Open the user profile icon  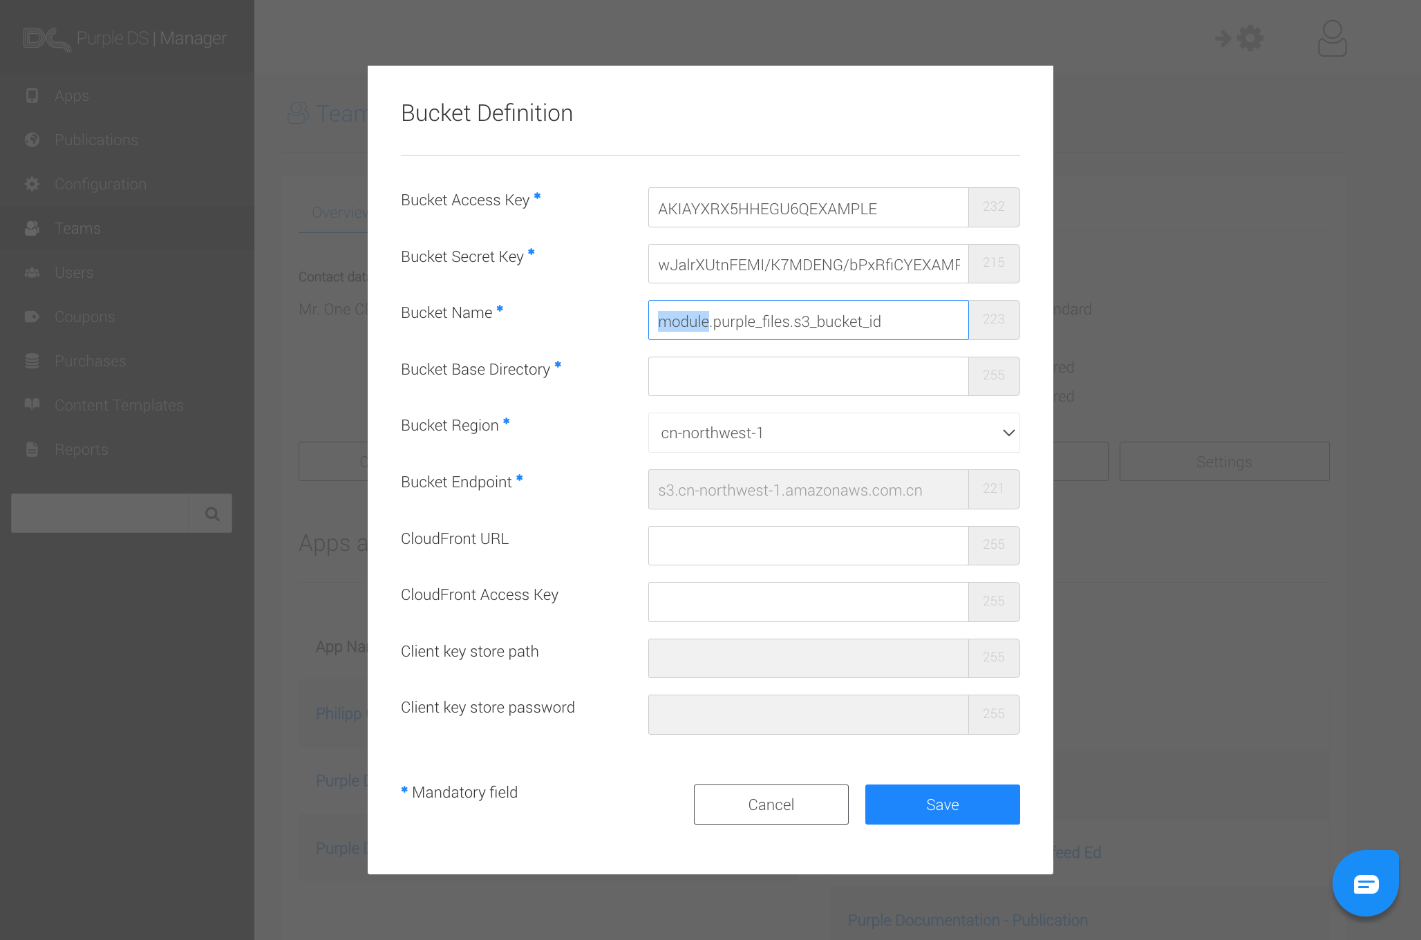(x=1332, y=38)
